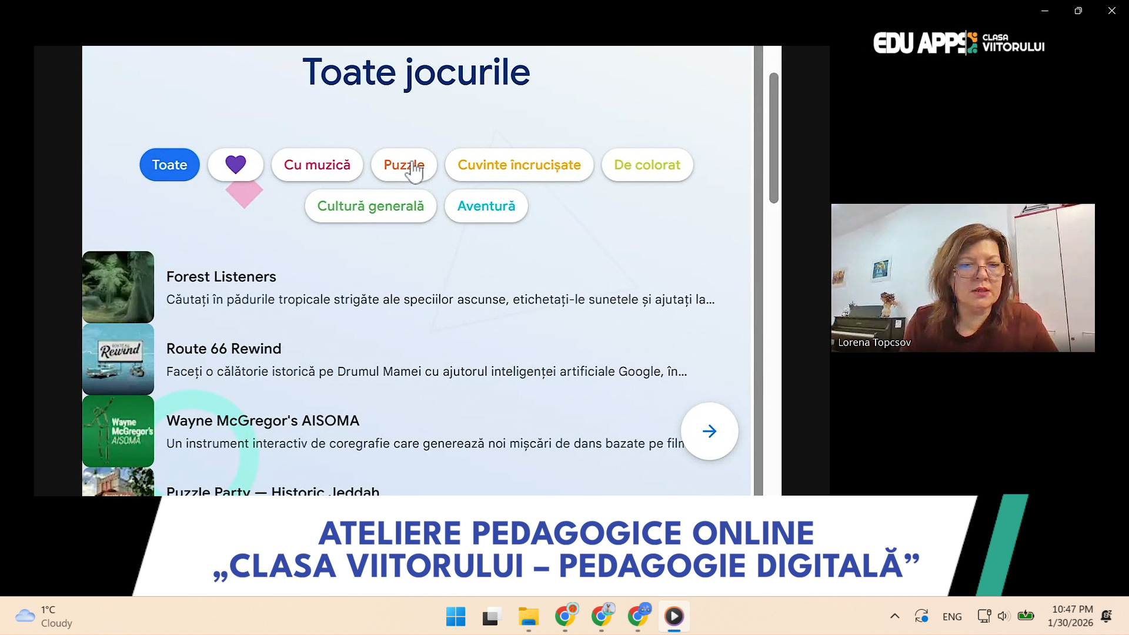Select the Toate filter chip

169,165
